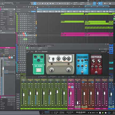Screen dimensions: 115x115
Task: Click the left top knob on Reverb pedal
Action: click(93, 61)
